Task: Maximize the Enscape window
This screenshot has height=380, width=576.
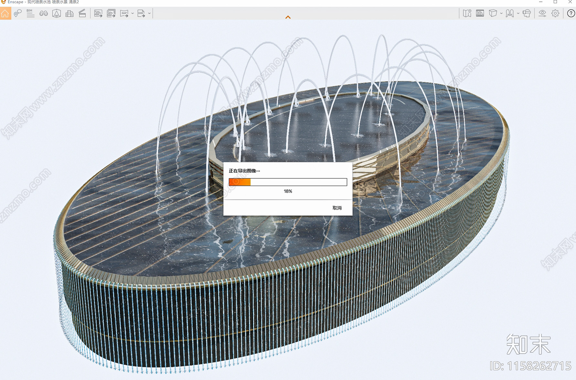Action: pos(555,2)
